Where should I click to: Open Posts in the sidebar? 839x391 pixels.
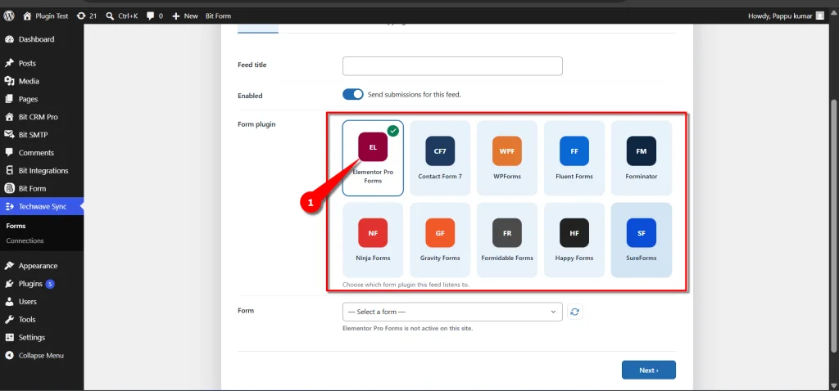(x=42, y=63)
